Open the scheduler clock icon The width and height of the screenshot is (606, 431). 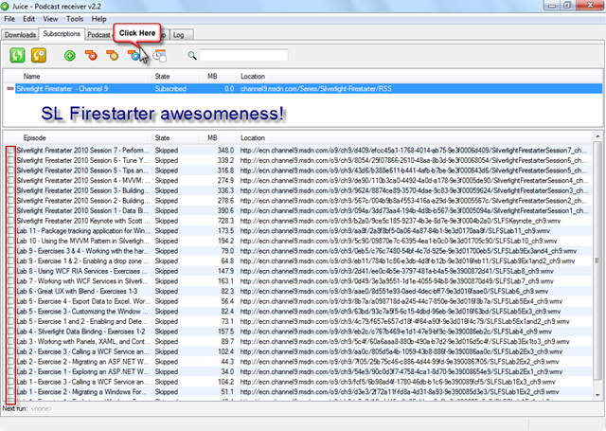159,56
